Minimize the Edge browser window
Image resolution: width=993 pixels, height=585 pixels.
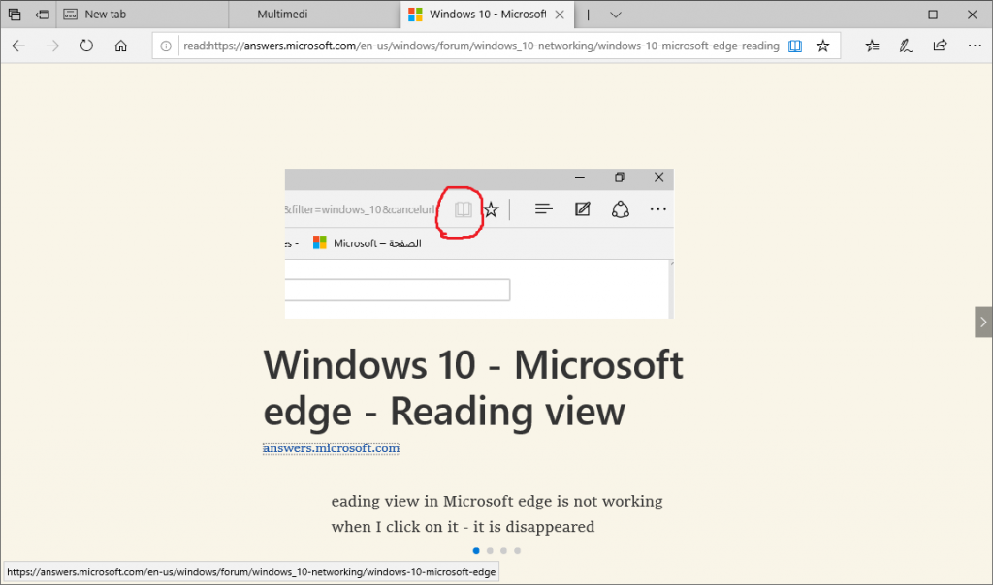coord(893,15)
